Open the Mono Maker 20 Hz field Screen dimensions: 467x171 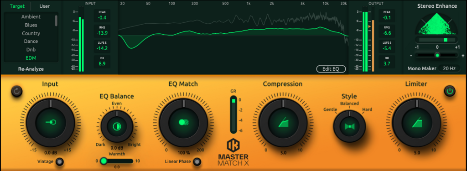coord(449,68)
